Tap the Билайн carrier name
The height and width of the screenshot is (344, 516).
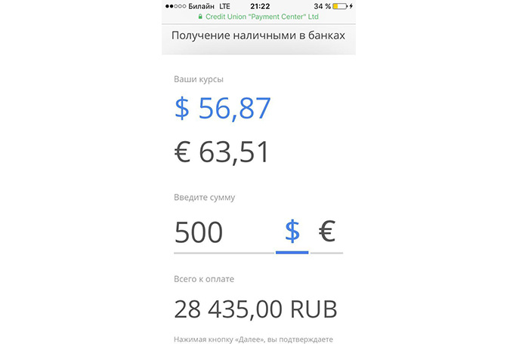point(200,5)
